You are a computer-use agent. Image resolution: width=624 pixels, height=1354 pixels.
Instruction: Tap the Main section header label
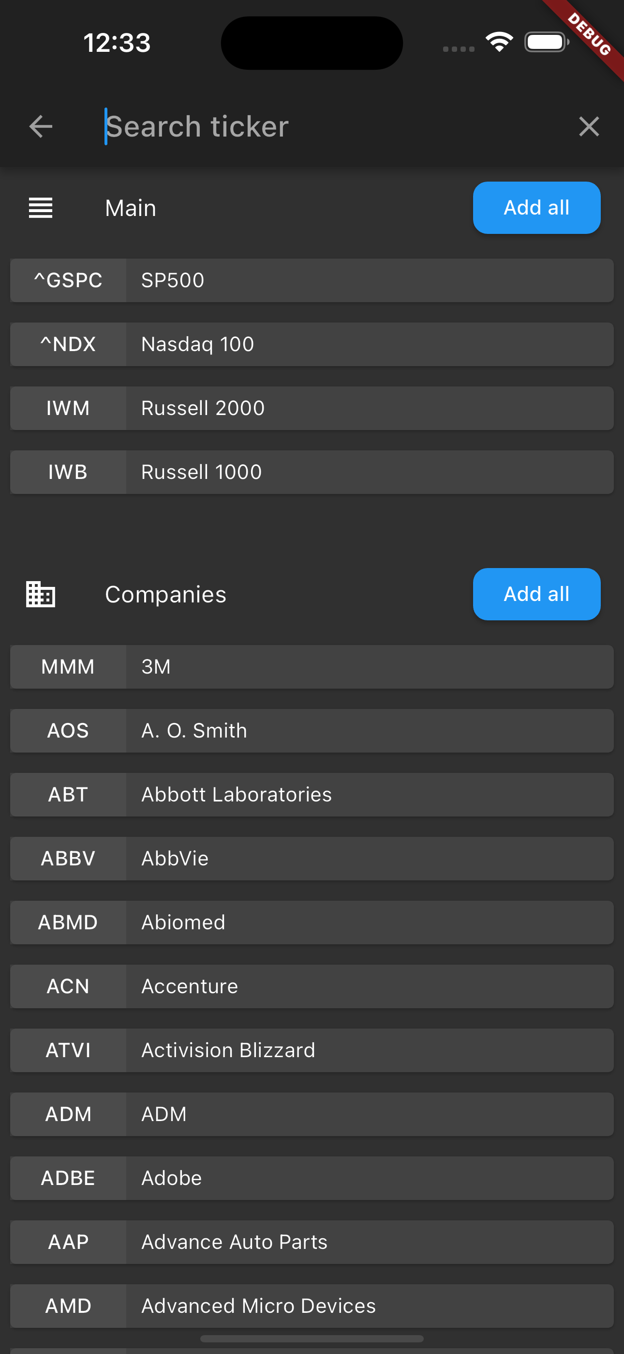coord(130,208)
